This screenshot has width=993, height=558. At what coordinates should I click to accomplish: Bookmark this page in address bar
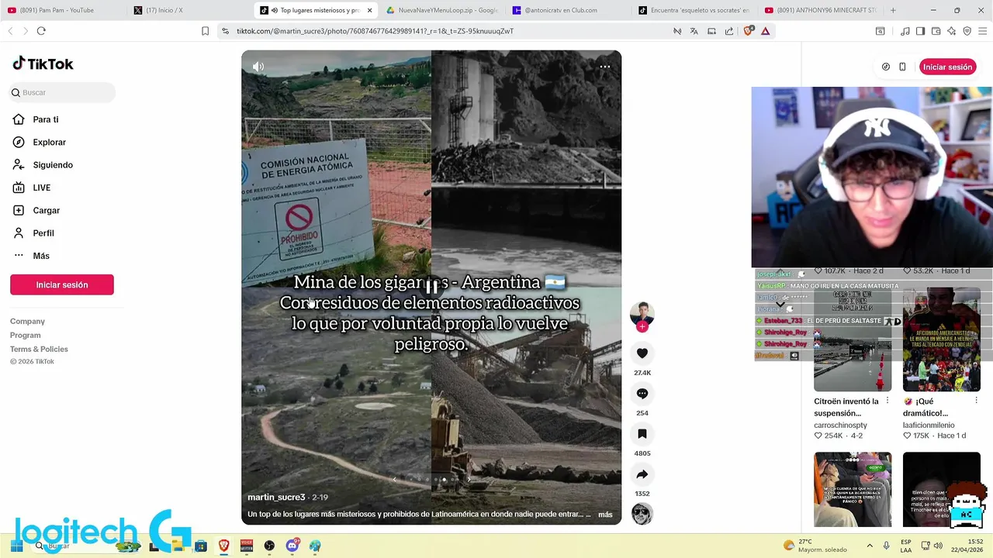[205, 31]
